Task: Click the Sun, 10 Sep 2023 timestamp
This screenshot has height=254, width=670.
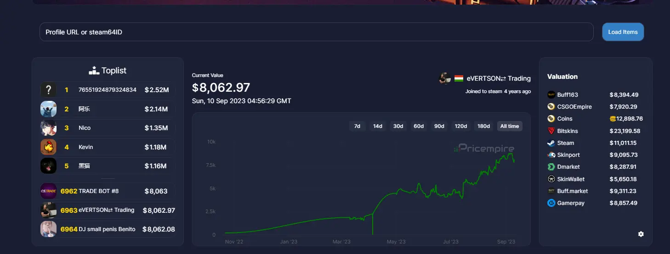Action: (x=242, y=101)
